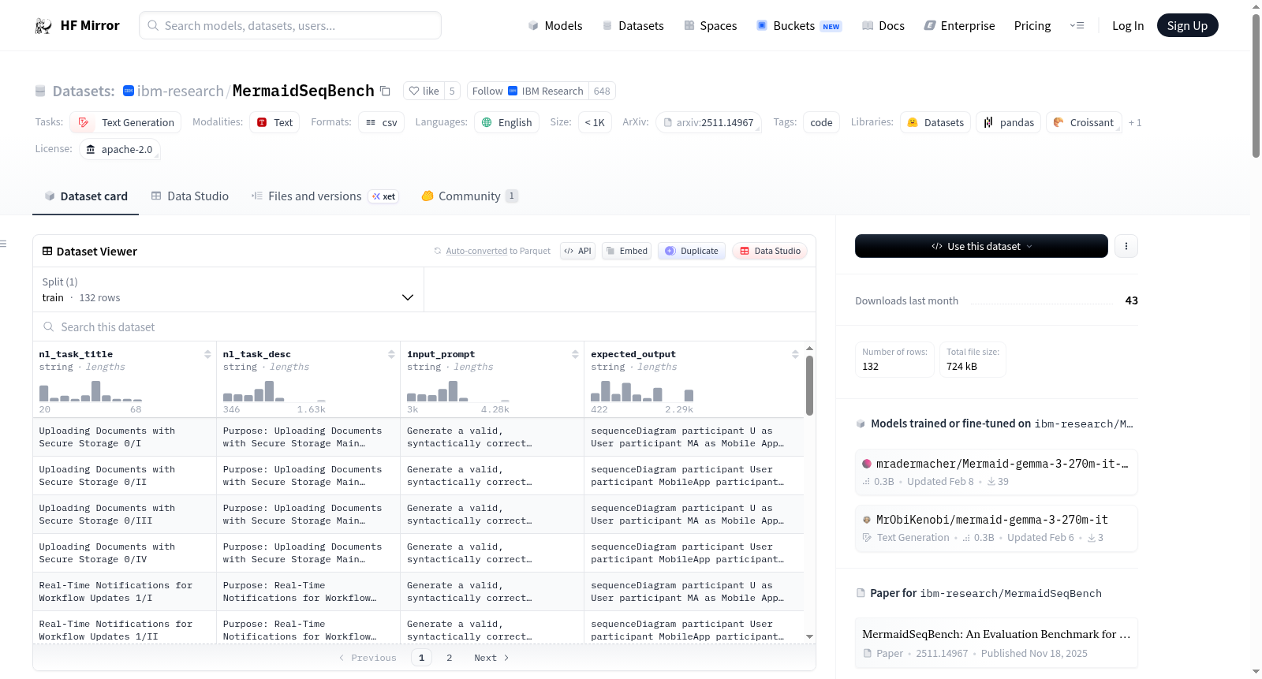Open Docs in the top navigation
This screenshot has width=1262, height=679.
883,26
